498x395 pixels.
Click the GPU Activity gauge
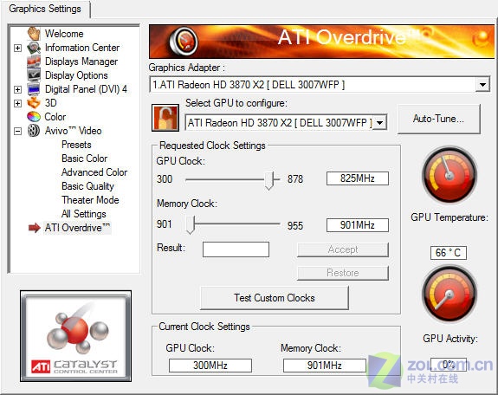pos(449,295)
